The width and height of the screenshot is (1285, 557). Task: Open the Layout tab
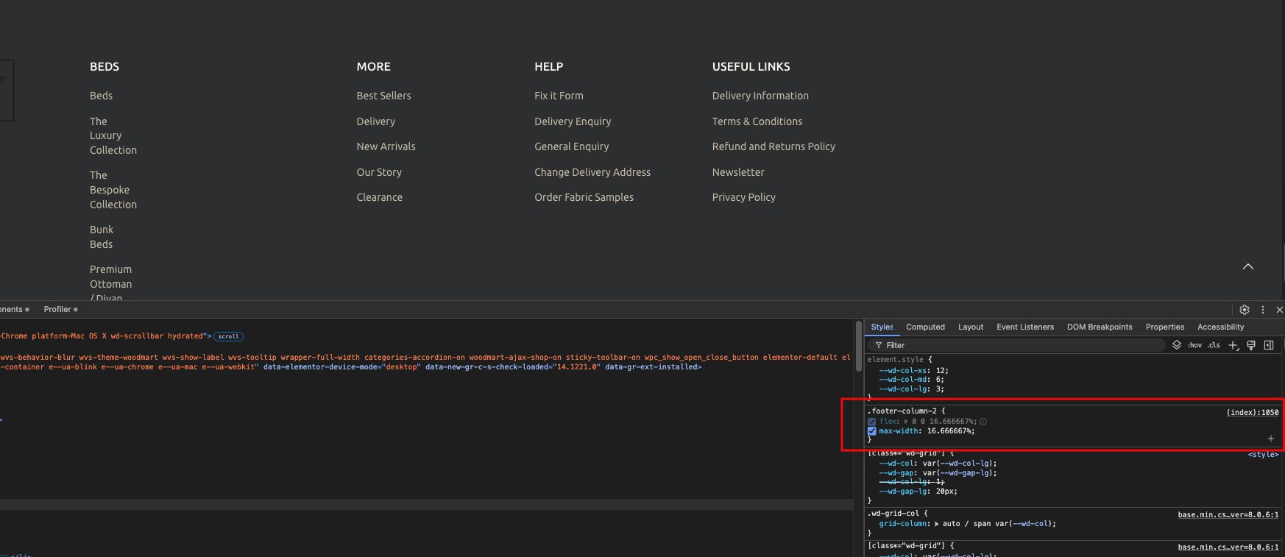[971, 327]
